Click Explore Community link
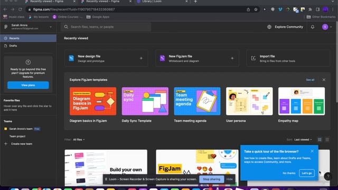 click(289, 27)
